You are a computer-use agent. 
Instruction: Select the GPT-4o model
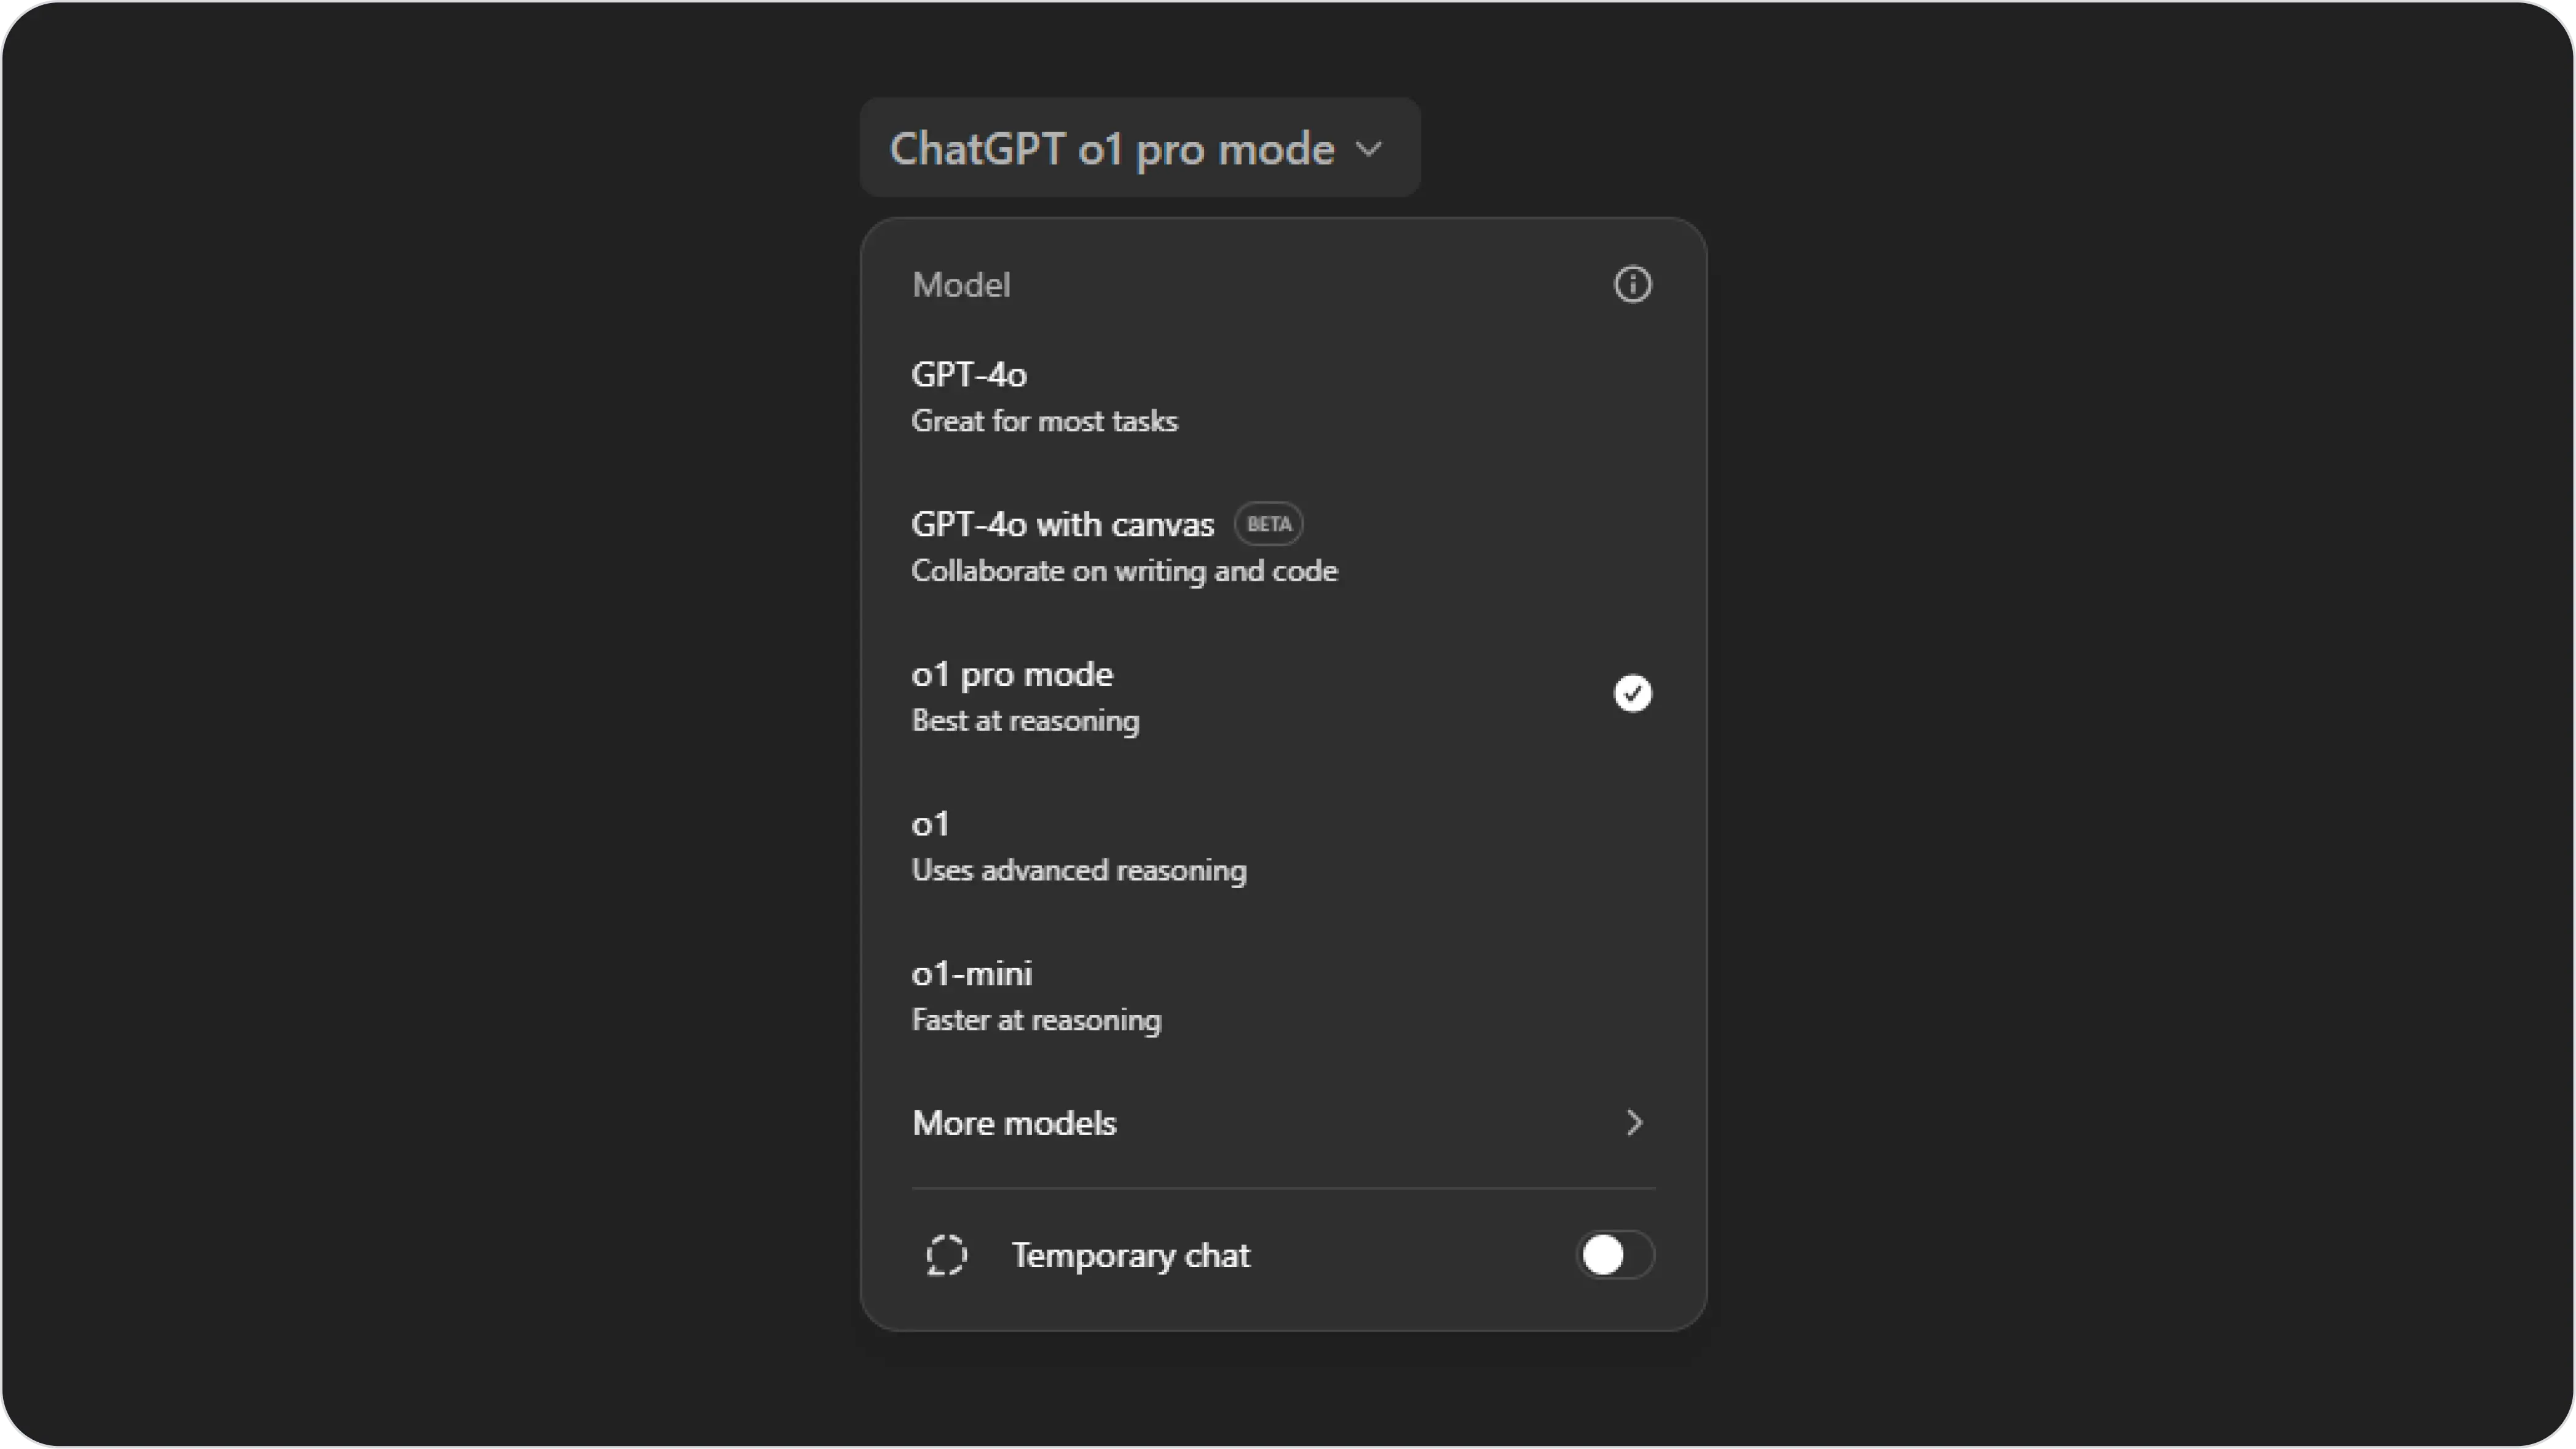tap(1283, 397)
